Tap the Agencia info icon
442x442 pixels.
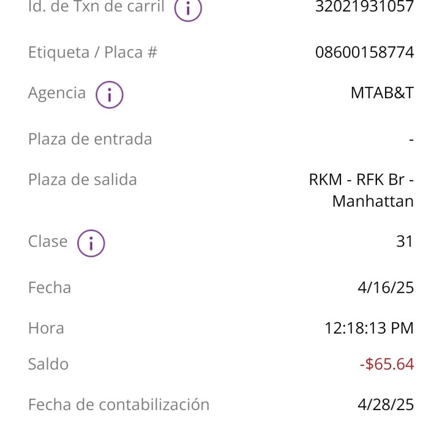[x=109, y=94]
